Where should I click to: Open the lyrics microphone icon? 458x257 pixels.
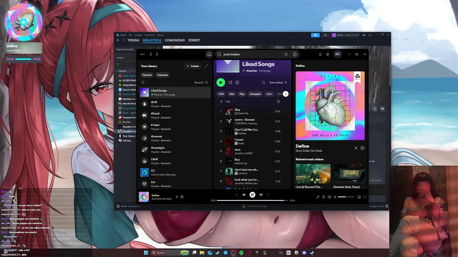pyautogui.click(x=318, y=197)
